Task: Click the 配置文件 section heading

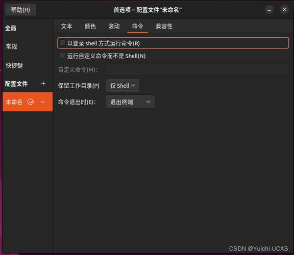Action: click(x=16, y=84)
